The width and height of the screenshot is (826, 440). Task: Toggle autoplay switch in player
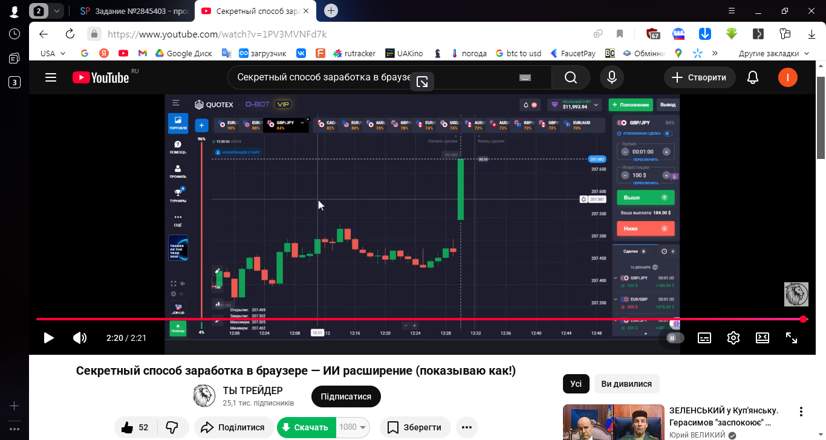(x=675, y=338)
